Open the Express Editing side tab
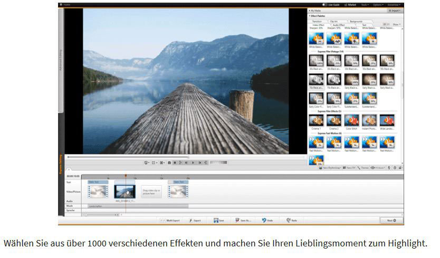The image size is (440, 258). [x=61, y=164]
